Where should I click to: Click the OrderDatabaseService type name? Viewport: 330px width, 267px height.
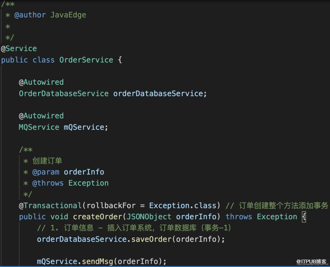coord(64,94)
